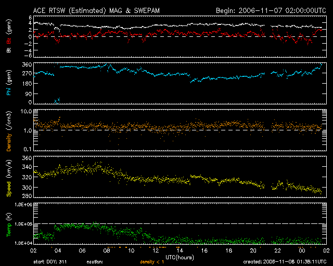Click the '300' tick on the Speed axis
Screen dimensions: 333x266
tap(27, 188)
